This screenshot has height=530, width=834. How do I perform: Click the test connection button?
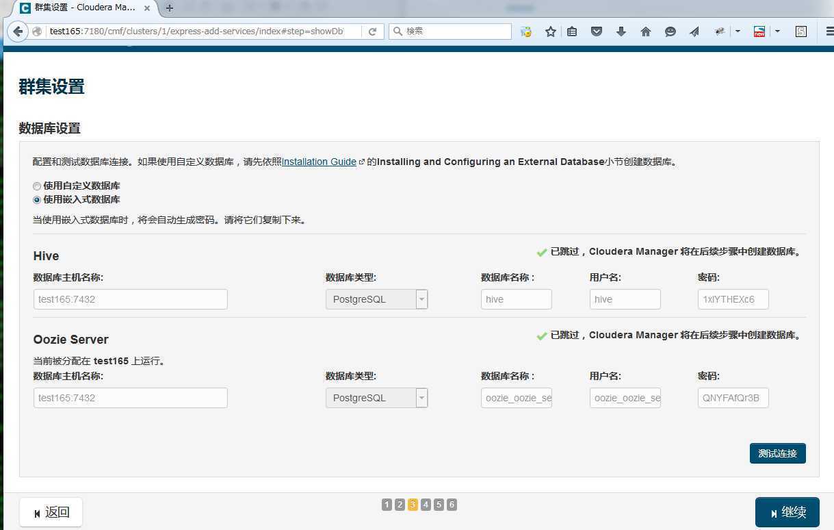click(777, 453)
